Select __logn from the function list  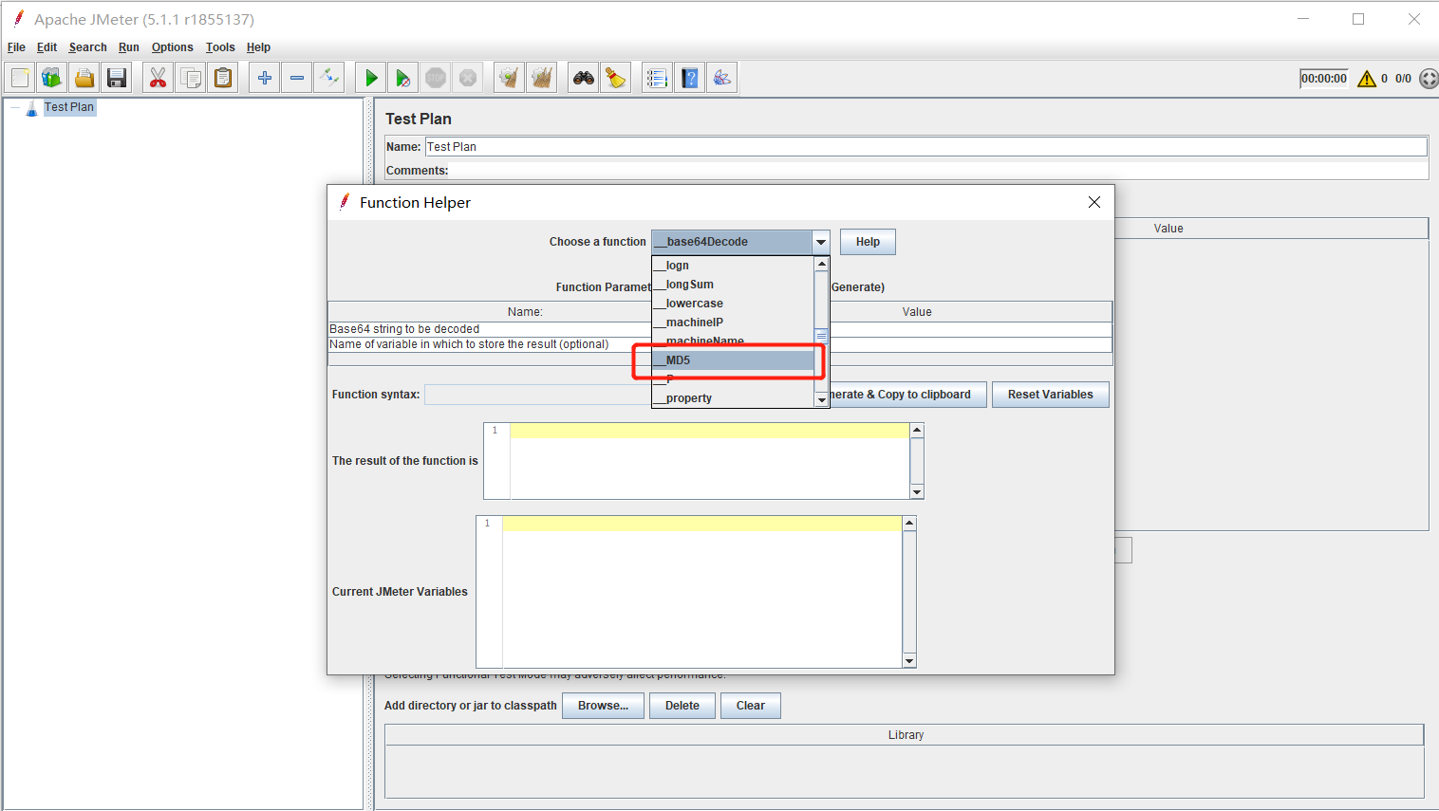pyautogui.click(x=733, y=266)
